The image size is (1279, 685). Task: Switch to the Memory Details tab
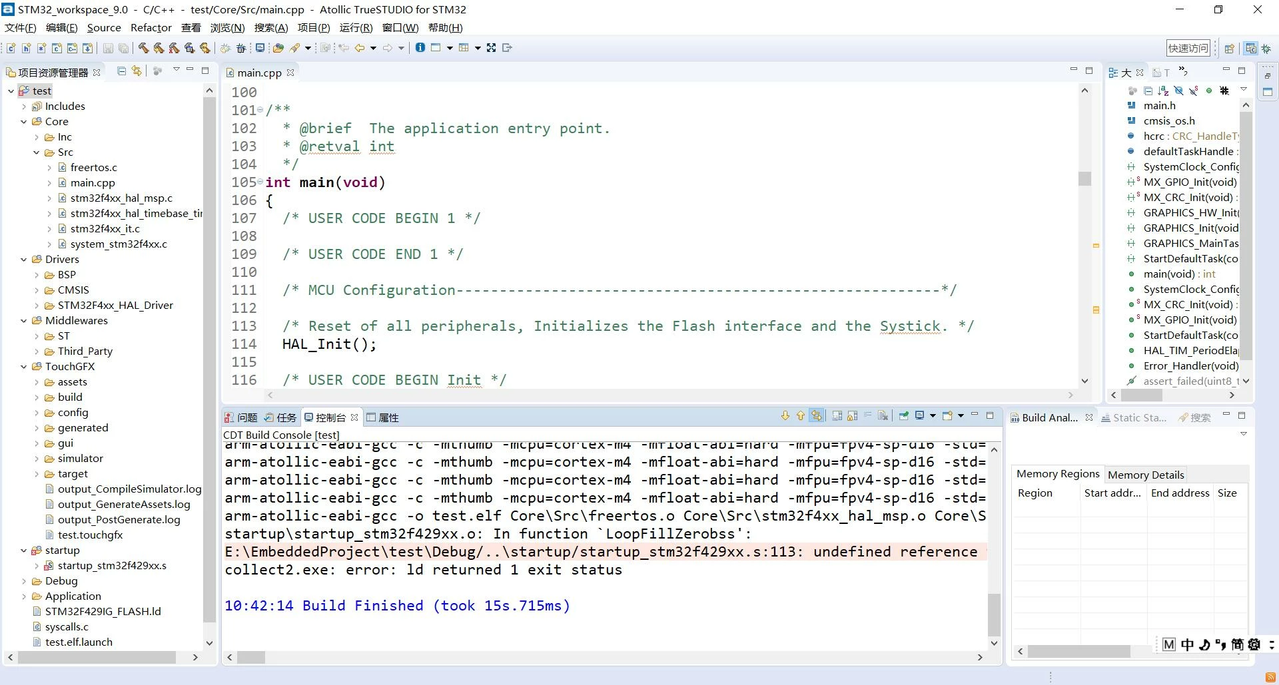coord(1146,475)
